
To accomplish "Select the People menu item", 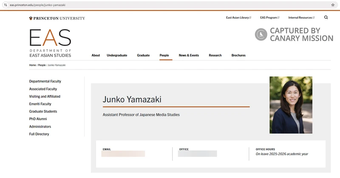I will (164, 55).
